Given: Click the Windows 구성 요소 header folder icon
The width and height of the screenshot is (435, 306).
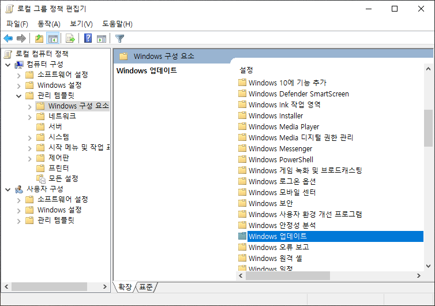Looking at the screenshot, I should [x=123, y=57].
